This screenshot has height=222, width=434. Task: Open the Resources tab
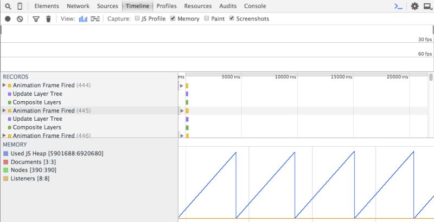[x=198, y=6]
